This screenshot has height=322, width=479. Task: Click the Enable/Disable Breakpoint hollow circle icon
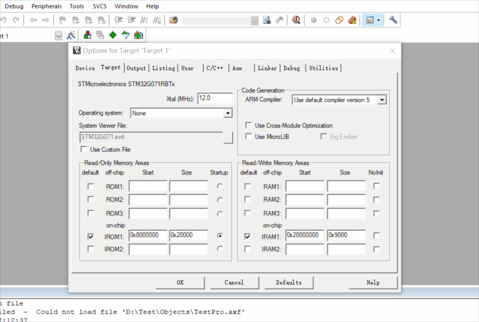(x=326, y=20)
